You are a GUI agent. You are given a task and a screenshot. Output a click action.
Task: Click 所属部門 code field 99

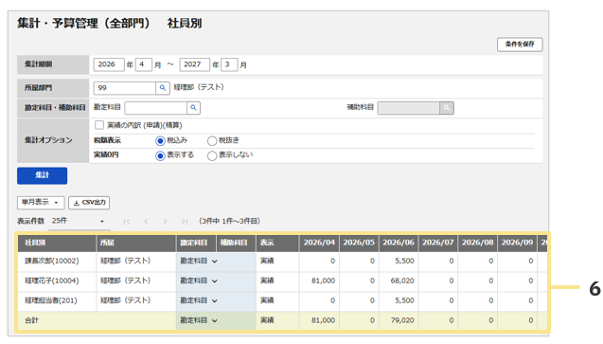tap(125, 88)
